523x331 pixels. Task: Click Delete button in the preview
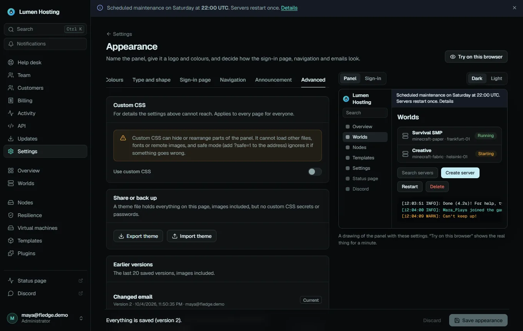tap(437, 187)
